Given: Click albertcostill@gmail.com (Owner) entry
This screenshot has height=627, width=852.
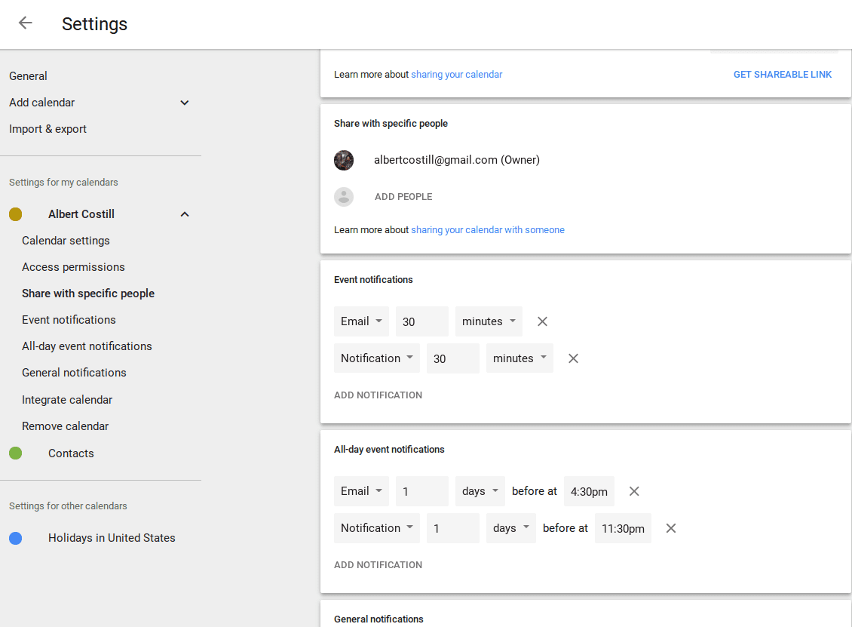Looking at the screenshot, I should [456, 160].
